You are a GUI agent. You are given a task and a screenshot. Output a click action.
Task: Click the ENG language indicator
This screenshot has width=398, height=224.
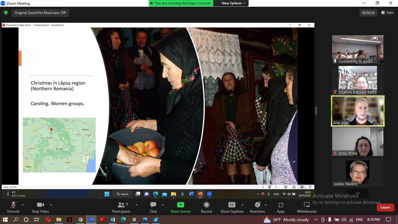pyautogui.click(x=359, y=220)
